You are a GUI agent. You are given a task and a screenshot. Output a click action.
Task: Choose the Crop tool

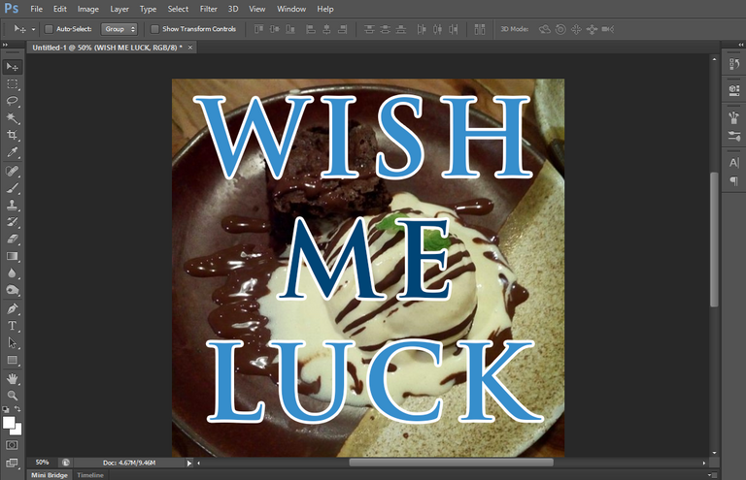click(12, 135)
